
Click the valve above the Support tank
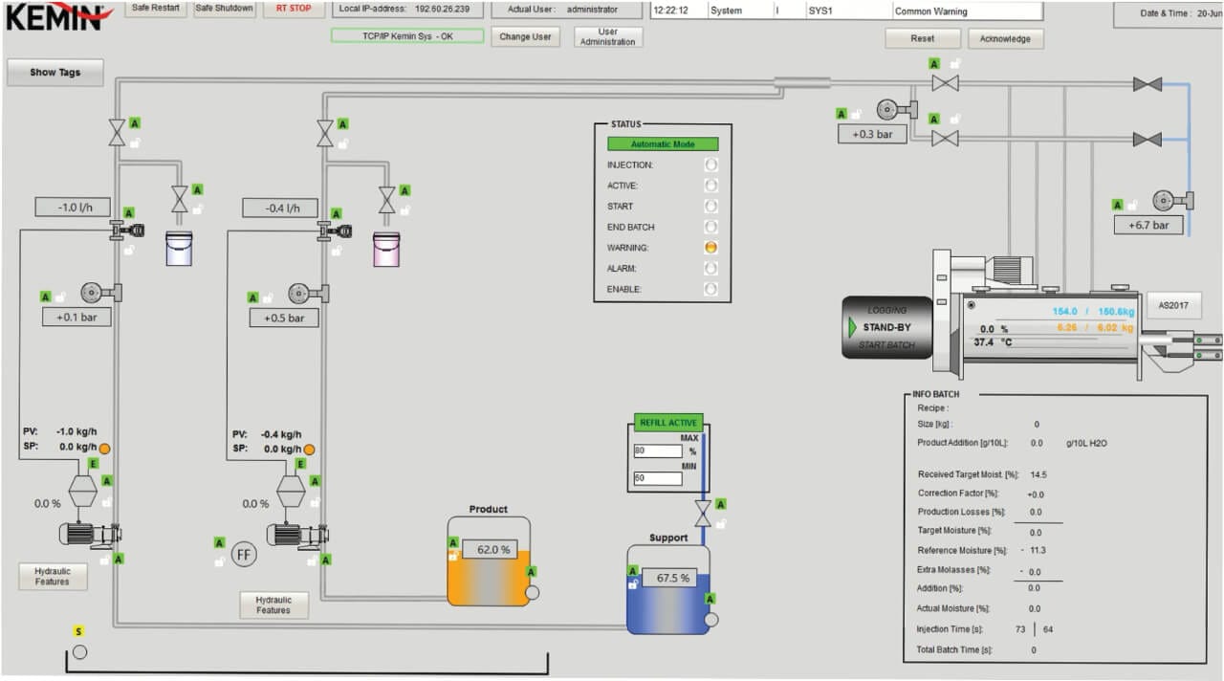[703, 514]
